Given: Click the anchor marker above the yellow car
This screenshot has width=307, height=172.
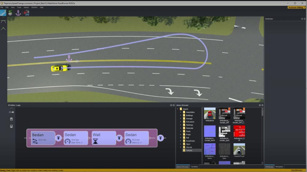Looking at the screenshot, I should (x=69, y=58).
